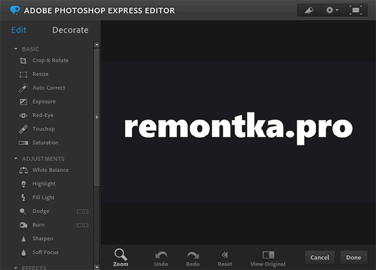The image size is (376, 270).
Task: Redo the last edit
Action: pyautogui.click(x=193, y=258)
